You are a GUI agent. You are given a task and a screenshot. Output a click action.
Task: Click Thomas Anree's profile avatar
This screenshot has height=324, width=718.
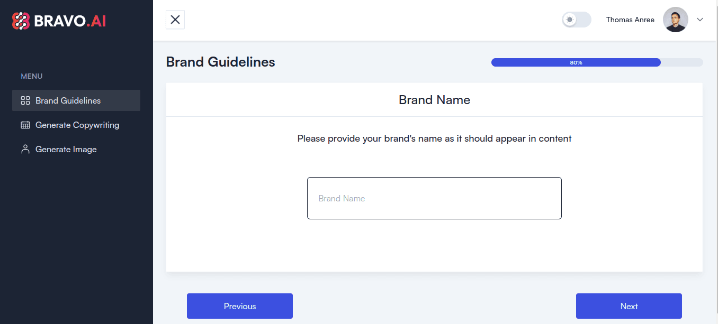click(x=675, y=20)
